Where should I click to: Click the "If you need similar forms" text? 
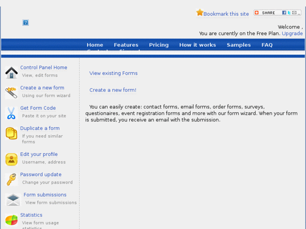[43, 139]
